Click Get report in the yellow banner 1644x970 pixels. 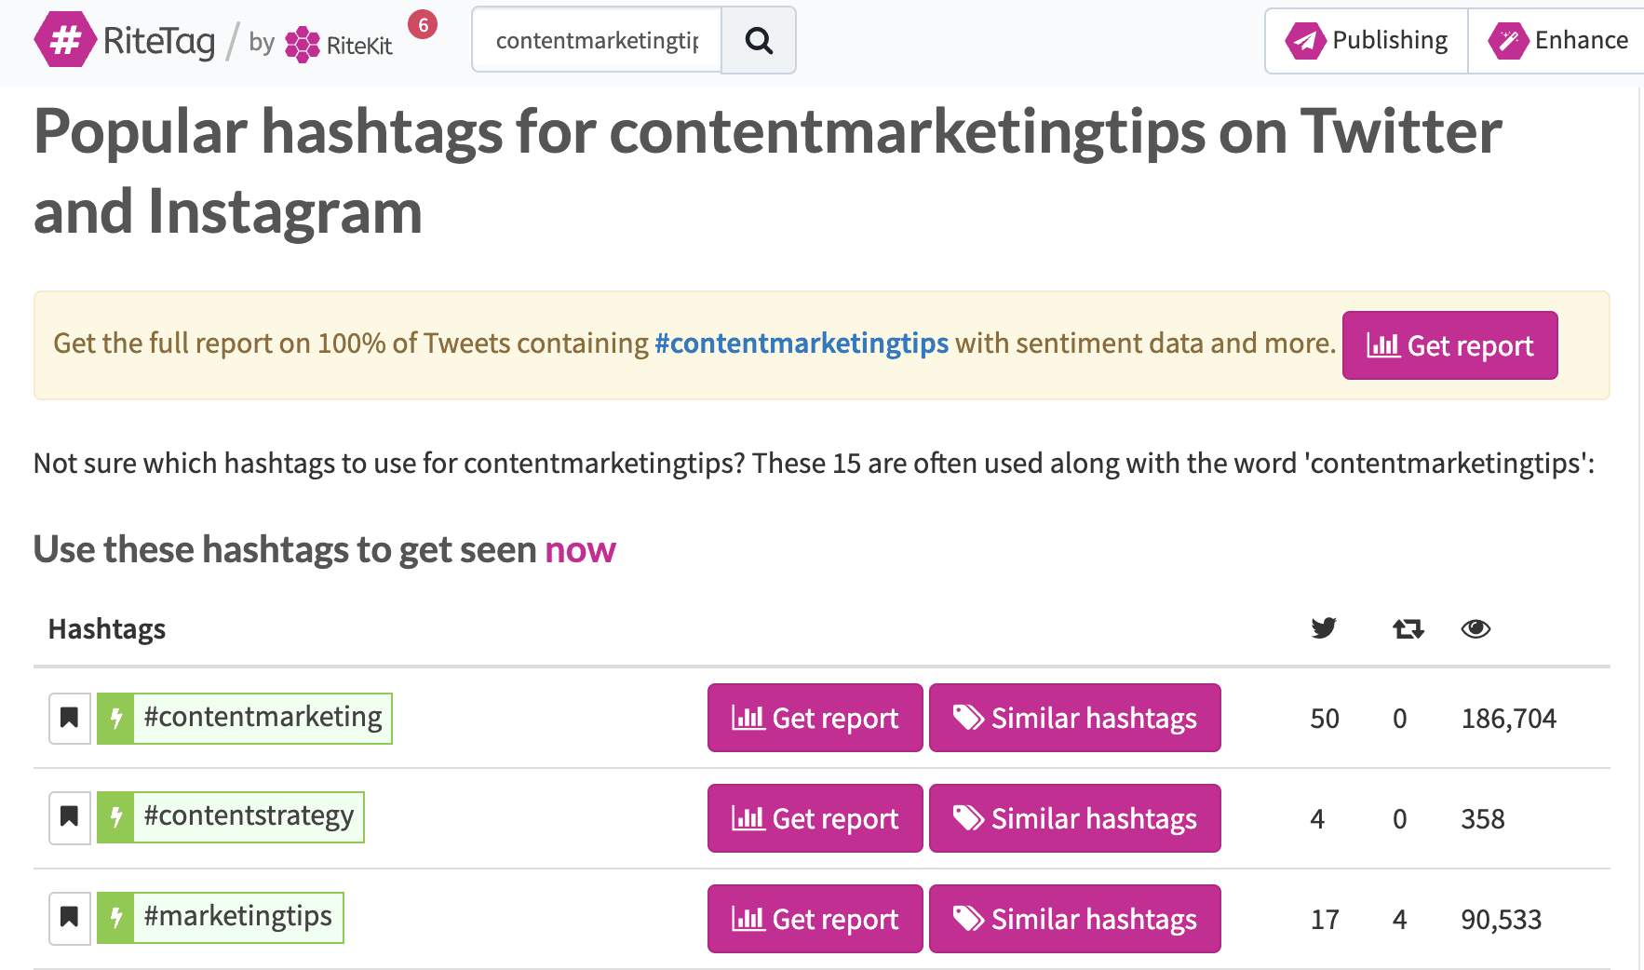pyautogui.click(x=1449, y=345)
